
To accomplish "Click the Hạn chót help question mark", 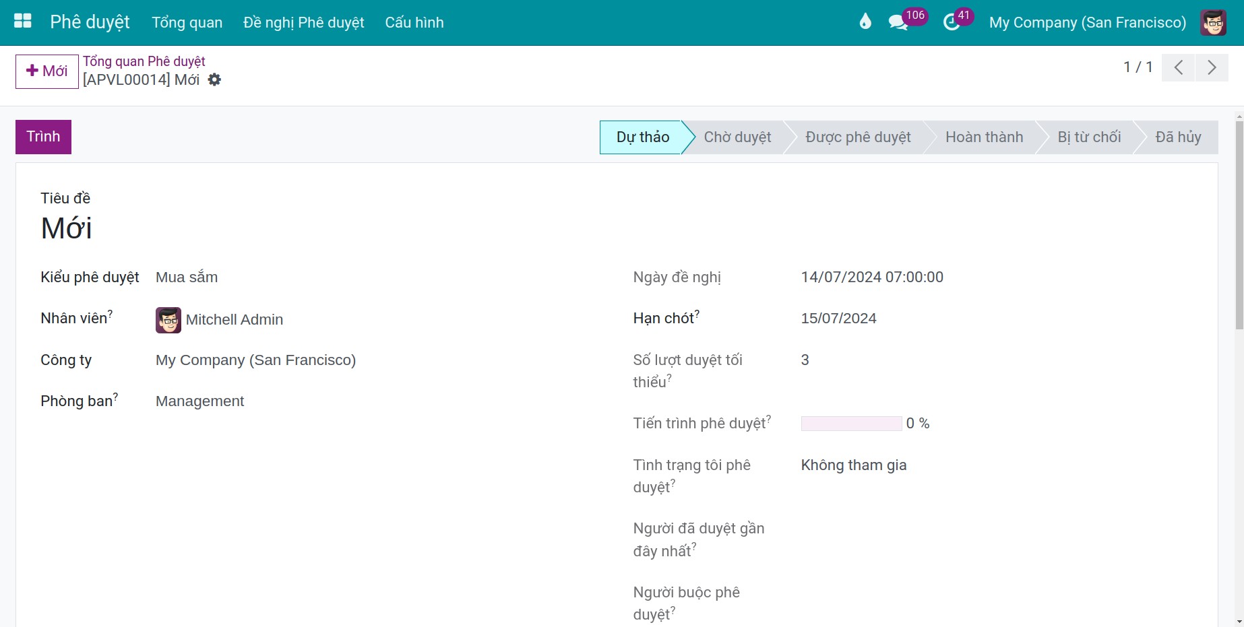I will (697, 314).
